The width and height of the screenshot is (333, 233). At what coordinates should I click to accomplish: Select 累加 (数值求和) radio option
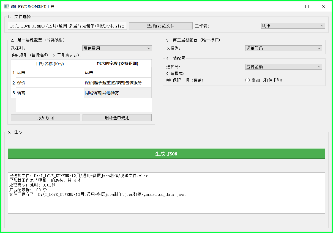tap(247, 80)
